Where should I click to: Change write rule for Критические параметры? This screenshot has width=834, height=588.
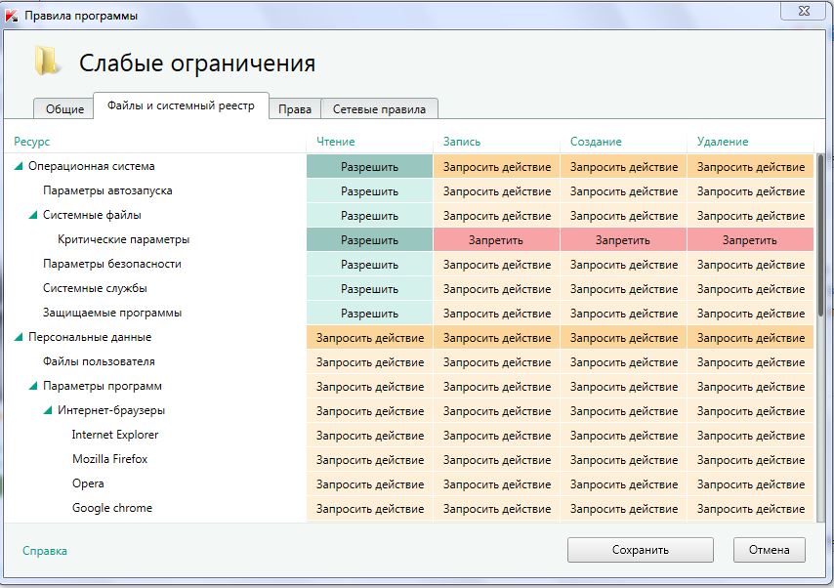point(496,240)
